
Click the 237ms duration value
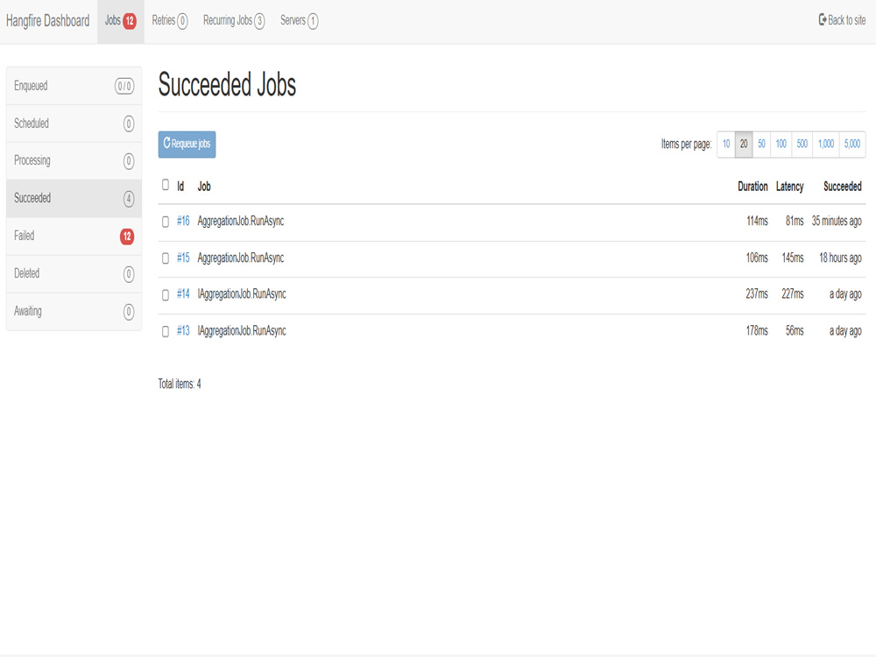click(757, 293)
